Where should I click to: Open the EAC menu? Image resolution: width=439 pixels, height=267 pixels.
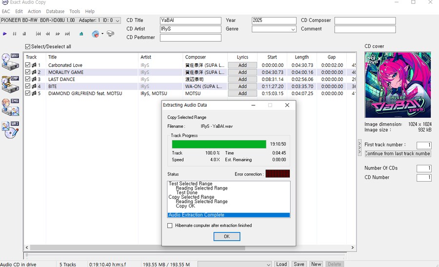pos(6,12)
